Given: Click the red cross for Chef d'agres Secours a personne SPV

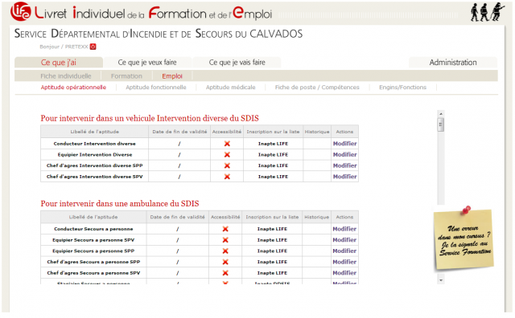Looking at the screenshot, I should click(225, 273).
